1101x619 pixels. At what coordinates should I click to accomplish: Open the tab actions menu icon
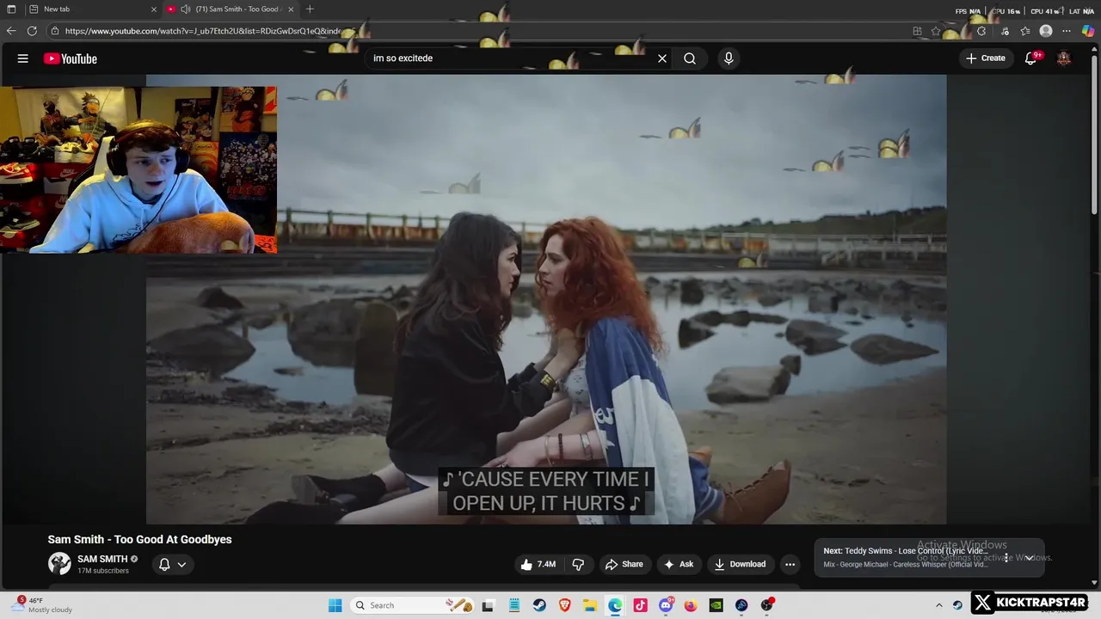click(x=11, y=9)
